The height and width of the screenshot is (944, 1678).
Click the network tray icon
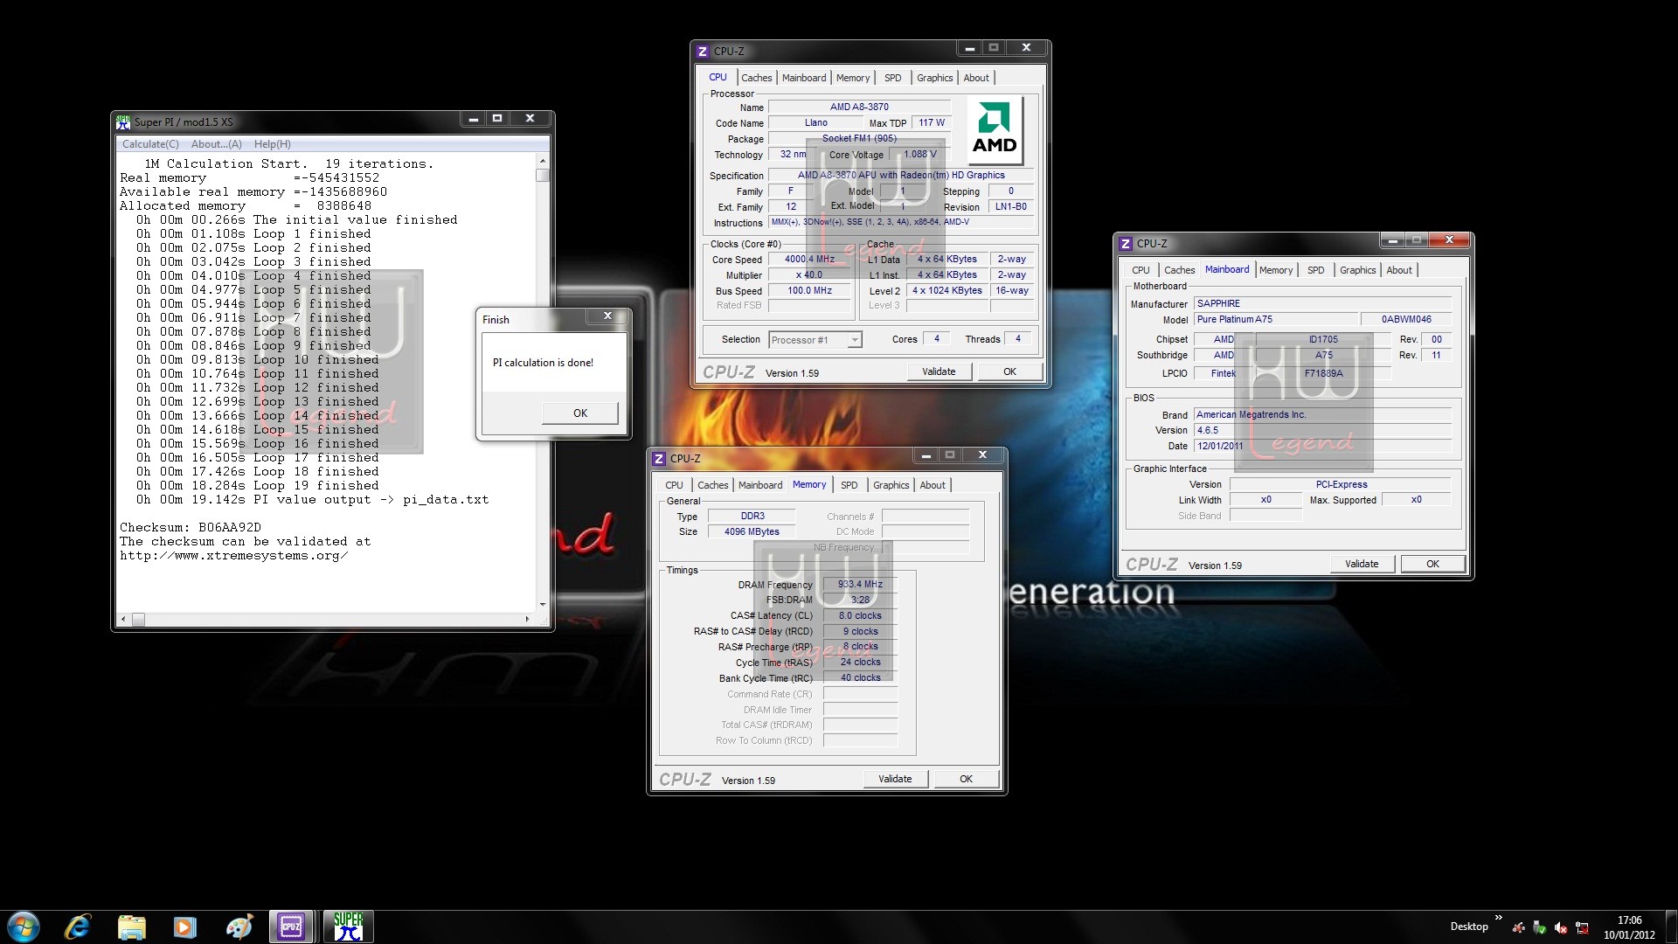1582,927
